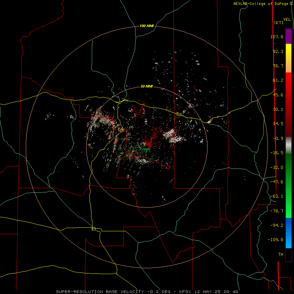
Task: Click the 92.3 velocity scale value
Action: [278, 51]
